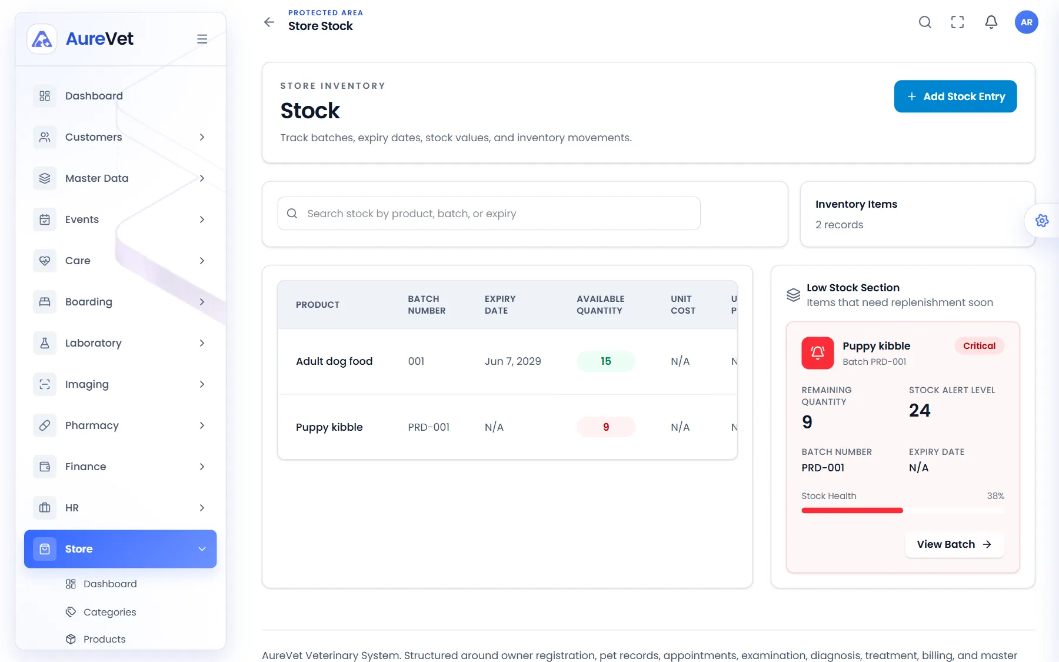Collapse the Store menu chevron
This screenshot has height=662, width=1059.
click(x=202, y=549)
